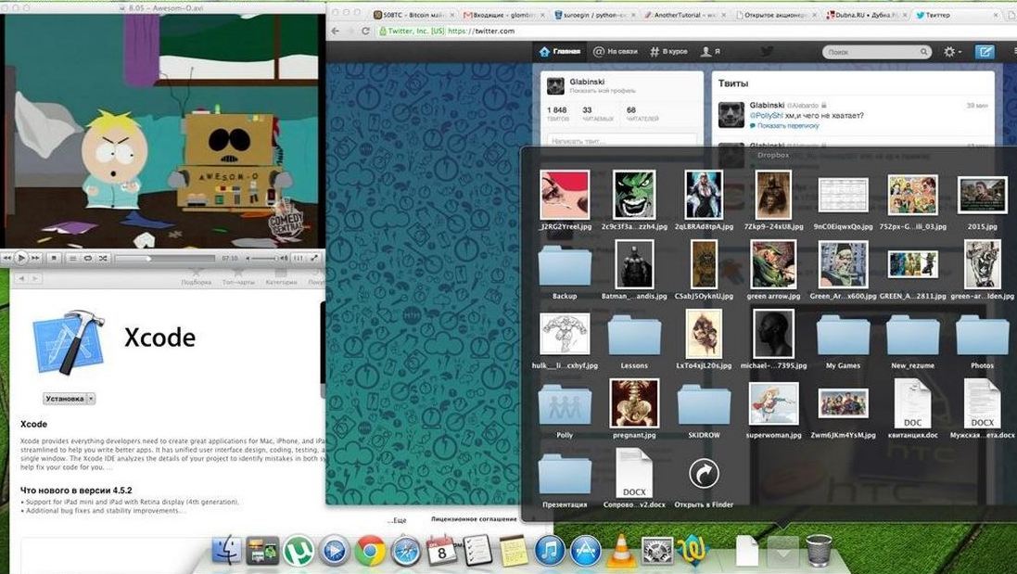Open dropdown arrow beside Установка

[92, 399]
